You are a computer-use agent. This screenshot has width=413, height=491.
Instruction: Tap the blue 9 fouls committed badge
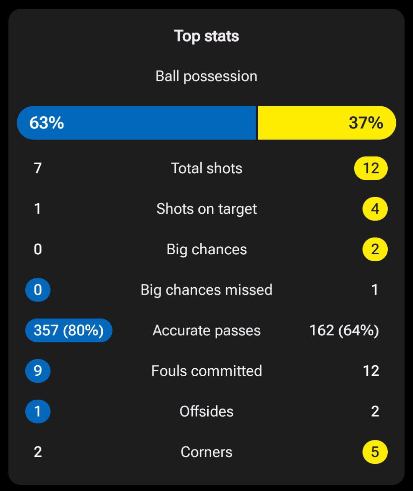point(38,371)
